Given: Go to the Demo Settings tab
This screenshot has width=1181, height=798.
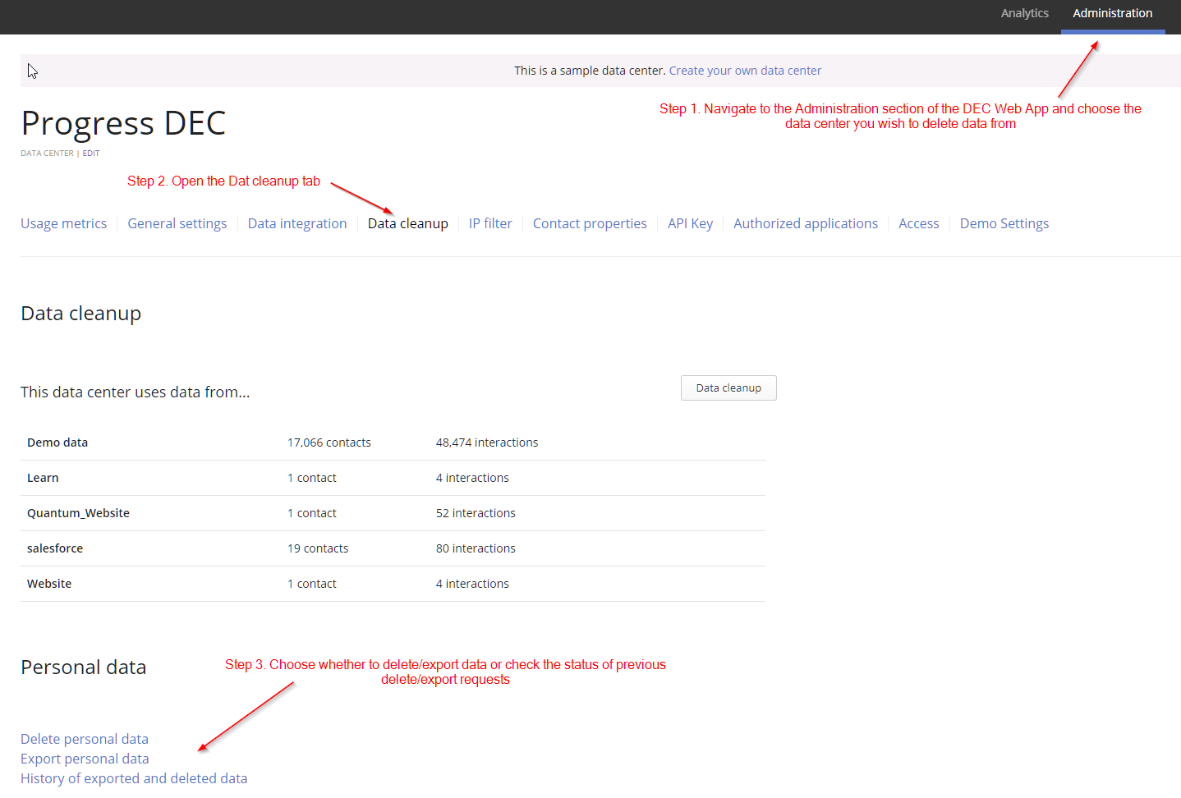Looking at the screenshot, I should click(1004, 223).
